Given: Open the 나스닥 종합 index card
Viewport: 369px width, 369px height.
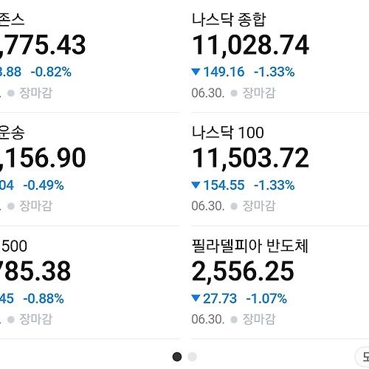Looking at the screenshot, I should [280, 56].
